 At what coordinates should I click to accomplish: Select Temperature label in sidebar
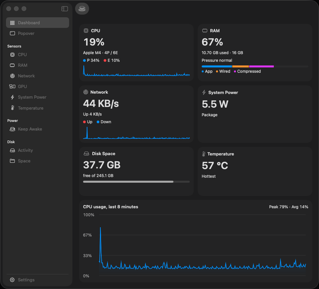pos(31,108)
